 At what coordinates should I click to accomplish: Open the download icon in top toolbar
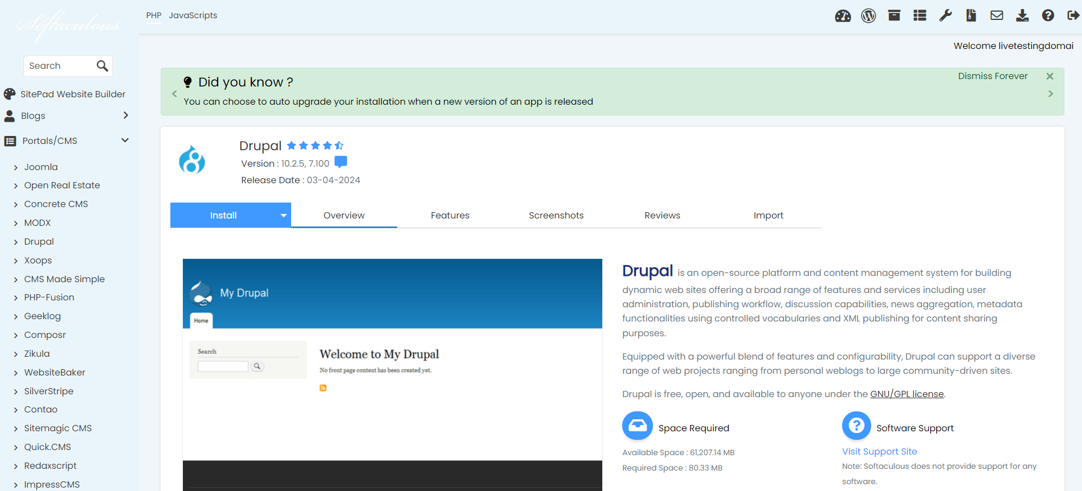tap(1022, 15)
